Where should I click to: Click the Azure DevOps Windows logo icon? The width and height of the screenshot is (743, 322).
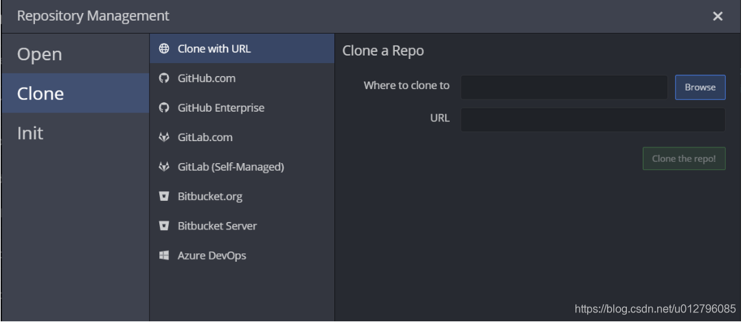(164, 256)
